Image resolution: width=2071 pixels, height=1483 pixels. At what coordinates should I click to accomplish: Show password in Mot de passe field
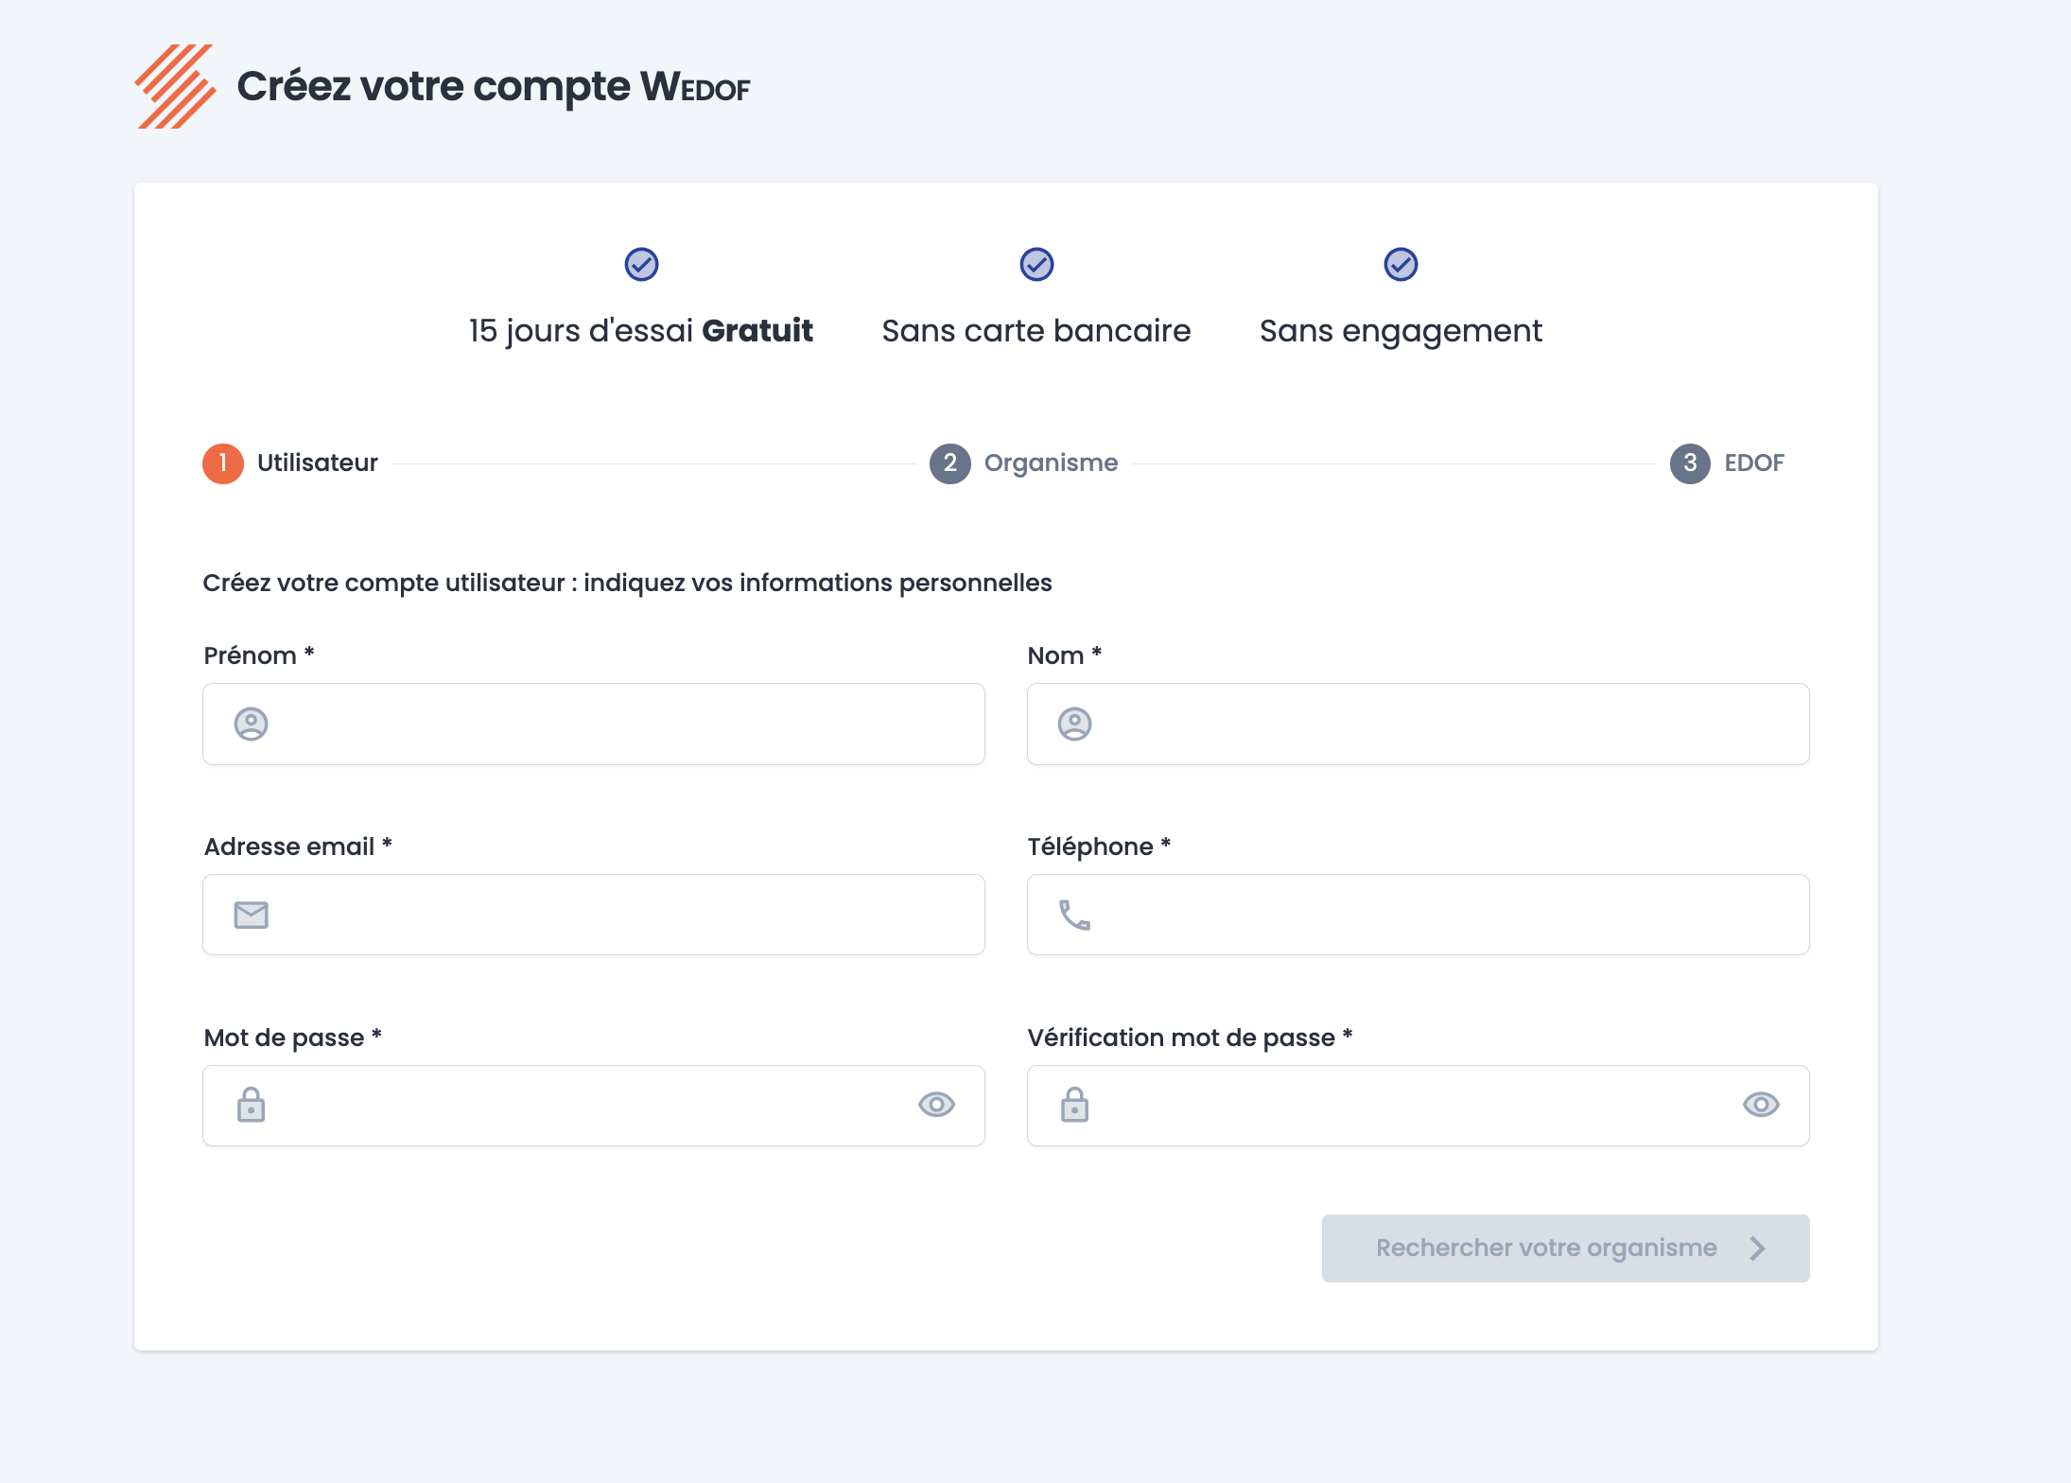click(936, 1105)
